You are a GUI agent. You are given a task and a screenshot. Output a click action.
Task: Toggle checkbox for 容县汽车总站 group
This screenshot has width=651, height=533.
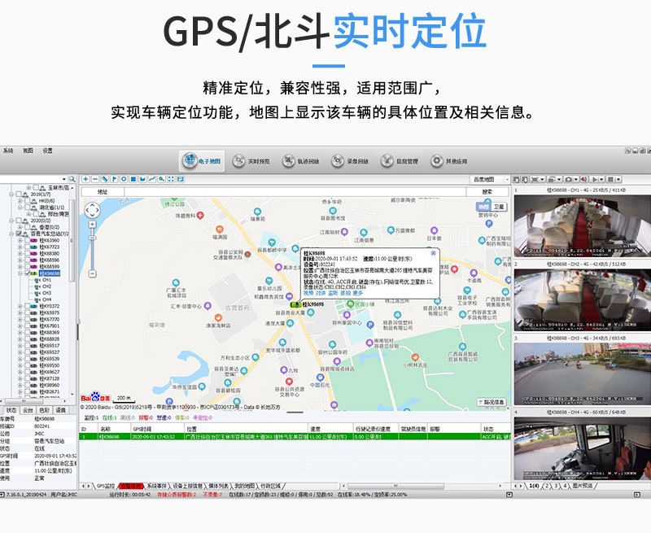pos(19,234)
